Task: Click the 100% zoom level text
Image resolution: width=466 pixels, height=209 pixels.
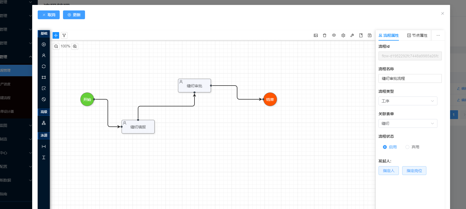Action: pos(65,46)
